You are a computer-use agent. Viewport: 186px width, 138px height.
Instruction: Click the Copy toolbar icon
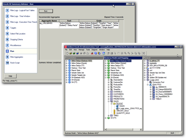pos(95,53)
